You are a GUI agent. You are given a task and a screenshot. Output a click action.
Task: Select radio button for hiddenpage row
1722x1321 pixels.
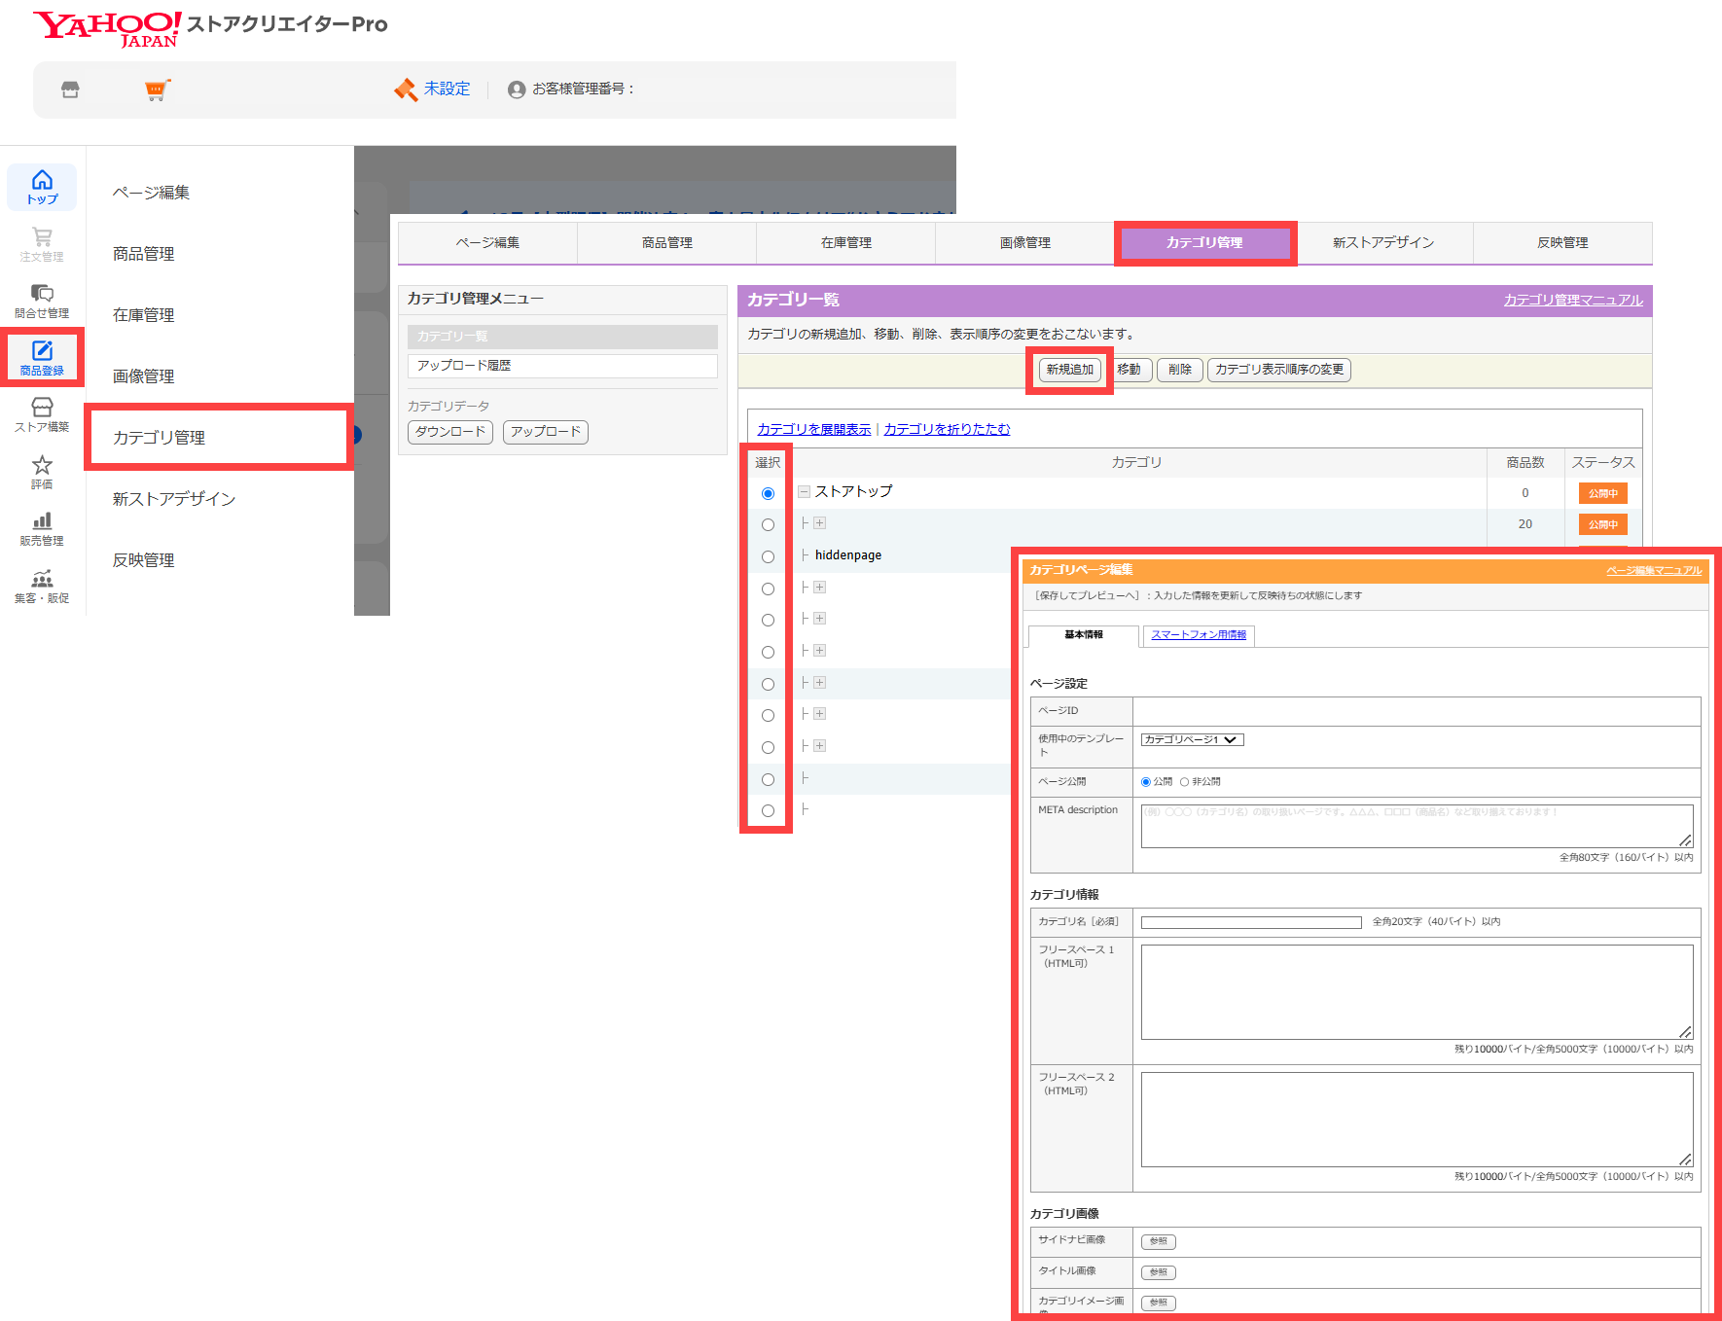click(768, 556)
